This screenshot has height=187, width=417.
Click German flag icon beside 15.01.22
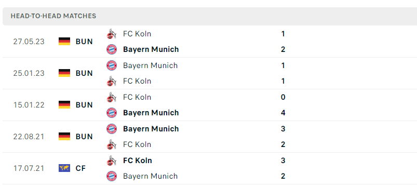64,105
